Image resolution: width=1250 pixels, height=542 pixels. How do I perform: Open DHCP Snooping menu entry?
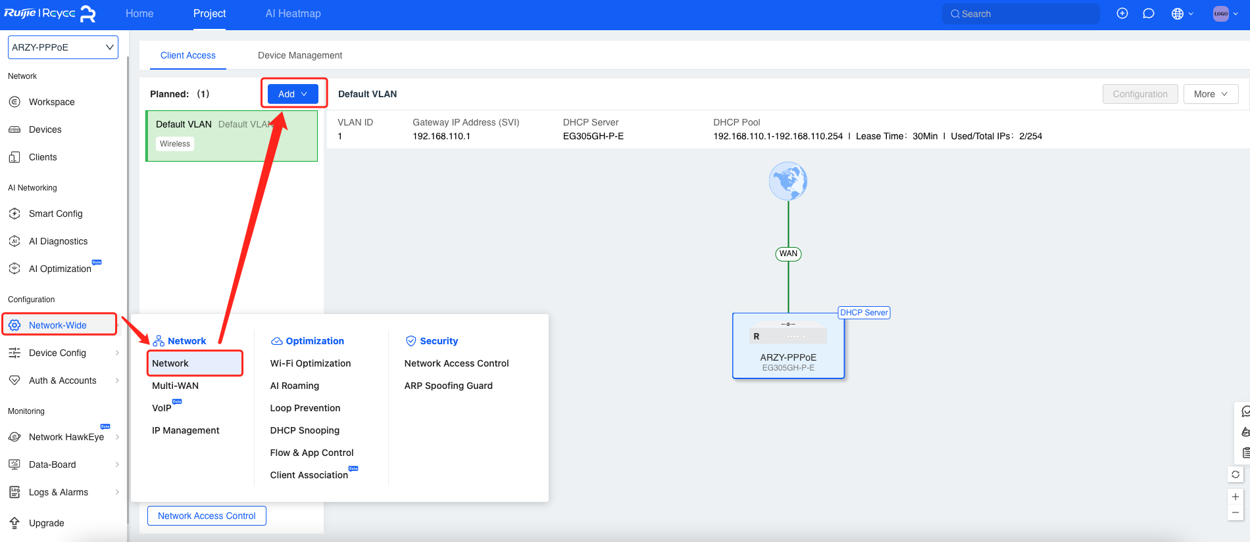pos(305,430)
